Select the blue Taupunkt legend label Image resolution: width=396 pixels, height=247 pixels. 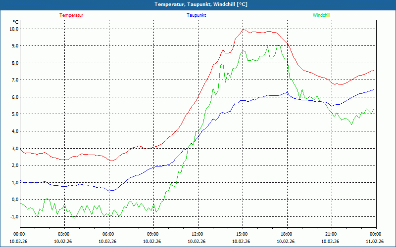(197, 15)
